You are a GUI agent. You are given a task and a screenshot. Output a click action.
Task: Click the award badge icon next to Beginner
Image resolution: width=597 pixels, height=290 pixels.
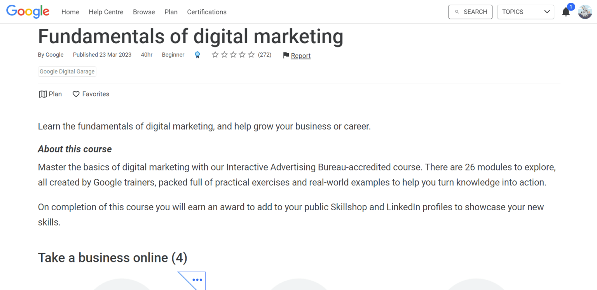click(x=197, y=55)
